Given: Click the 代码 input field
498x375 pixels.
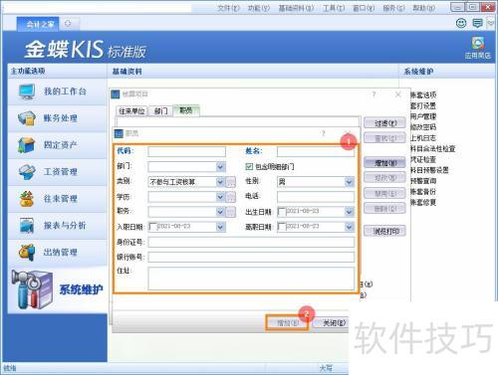Looking at the screenshot, I should tap(187, 151).
